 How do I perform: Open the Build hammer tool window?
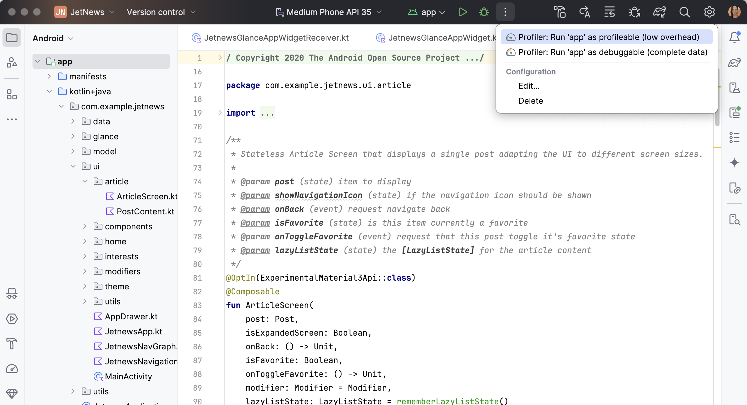click(12, 344)
